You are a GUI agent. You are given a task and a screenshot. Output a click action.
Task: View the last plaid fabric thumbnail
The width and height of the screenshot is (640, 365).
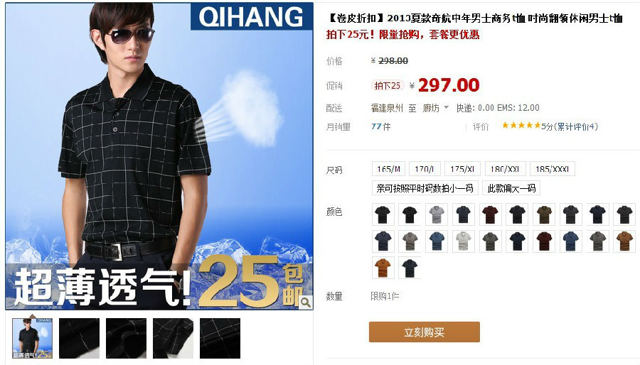click(x=220, y=339)
